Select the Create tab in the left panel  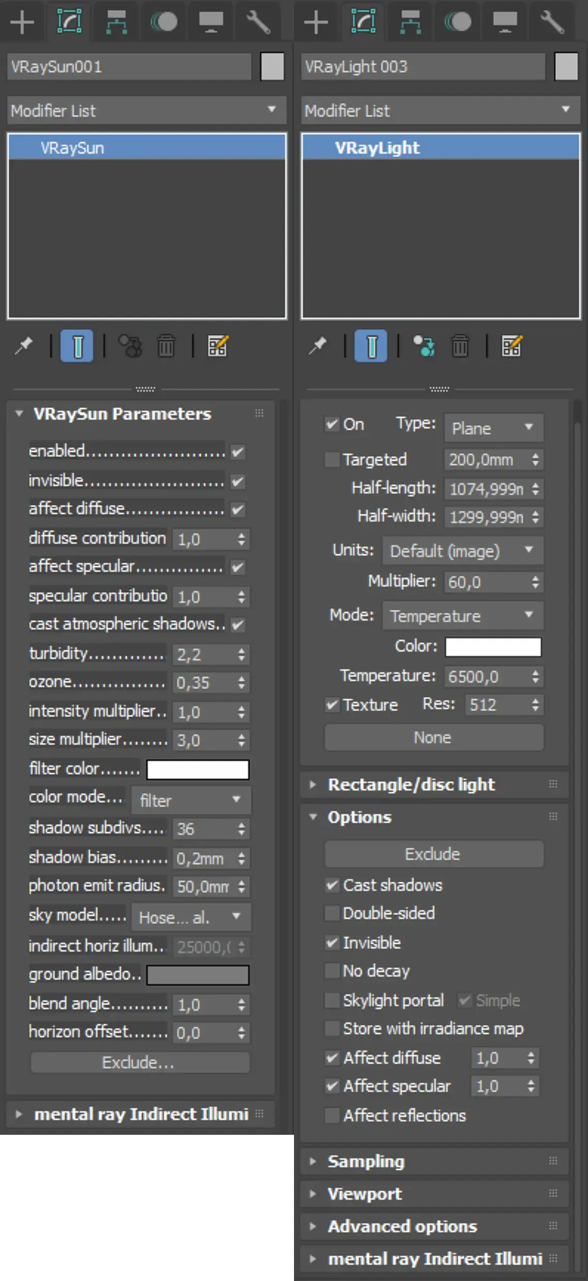(22, 22)
